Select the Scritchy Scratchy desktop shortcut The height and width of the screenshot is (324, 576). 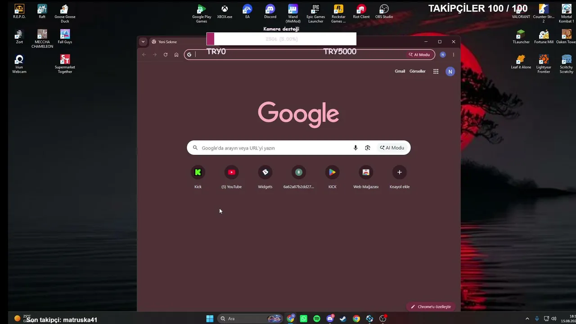[567, 64]
